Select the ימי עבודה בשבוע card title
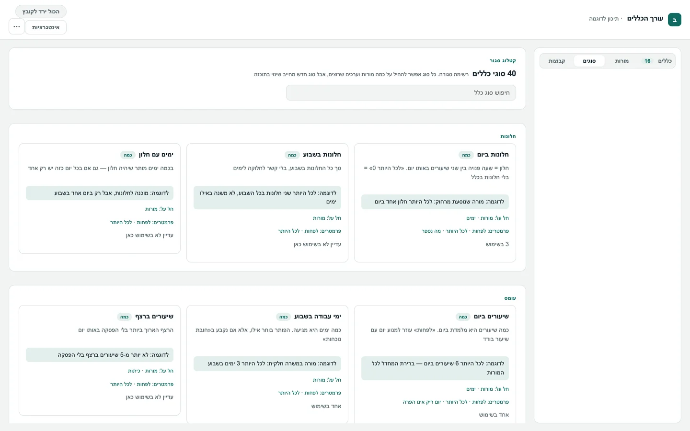 [318, 317]
